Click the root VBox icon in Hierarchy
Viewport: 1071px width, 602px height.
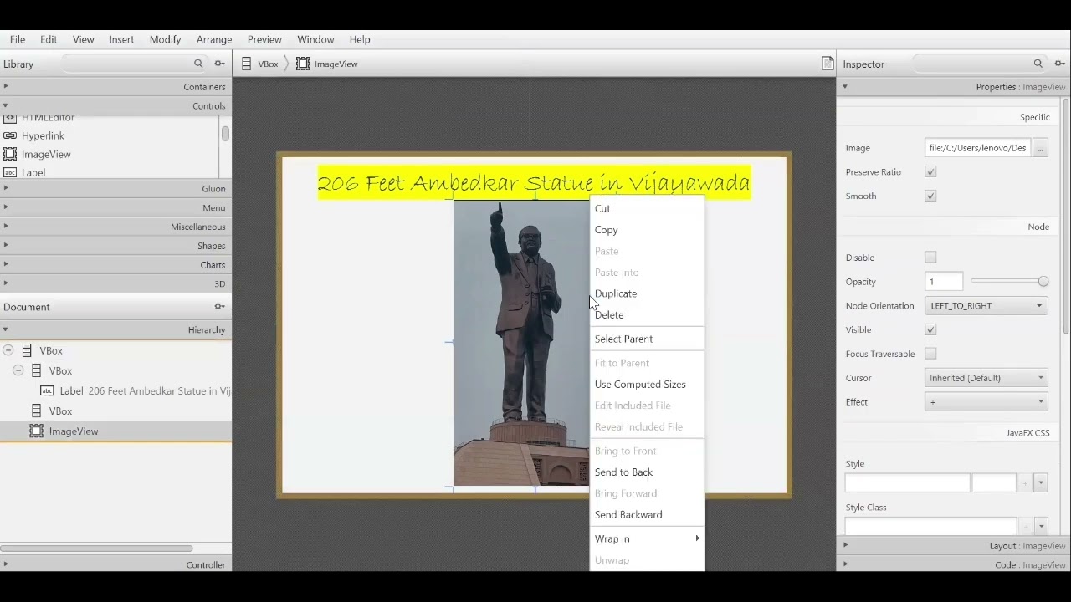[x=27, y=350]
